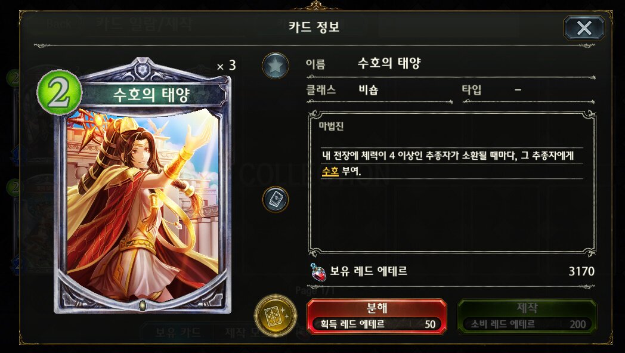
Task: Click the red ether vial icon
Action: click(x=318, y=272)
